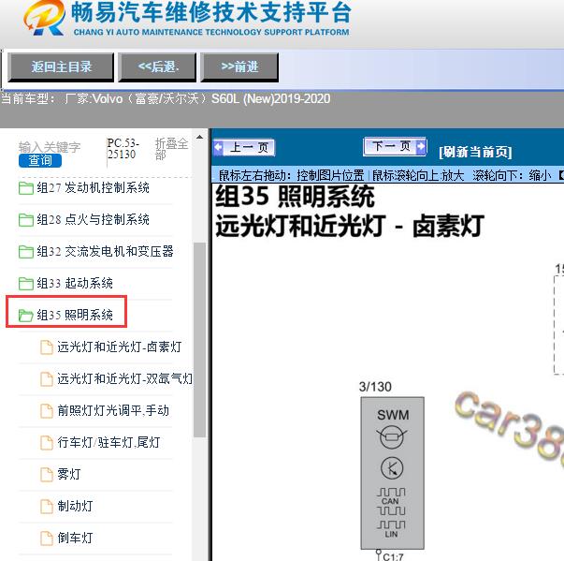Click the document icon beside 远光灯和近光灯-卤素灯

(x=47, y=347)
